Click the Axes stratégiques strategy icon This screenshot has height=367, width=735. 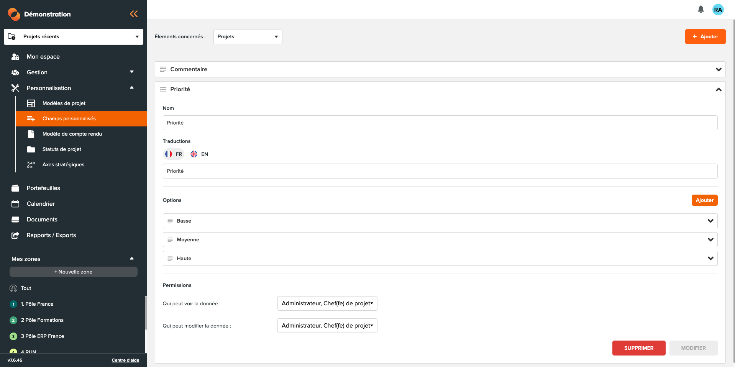pyautogui.click(x=31, y=165)
